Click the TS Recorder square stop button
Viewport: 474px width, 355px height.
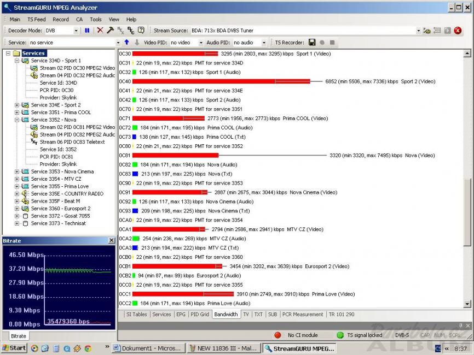[x=332, y=43]
